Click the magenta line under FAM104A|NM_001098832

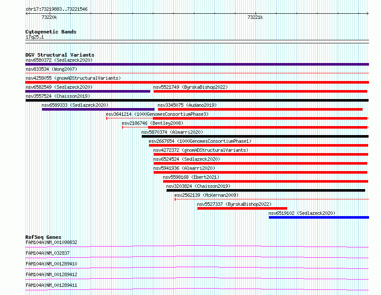[x=197, y=246]
